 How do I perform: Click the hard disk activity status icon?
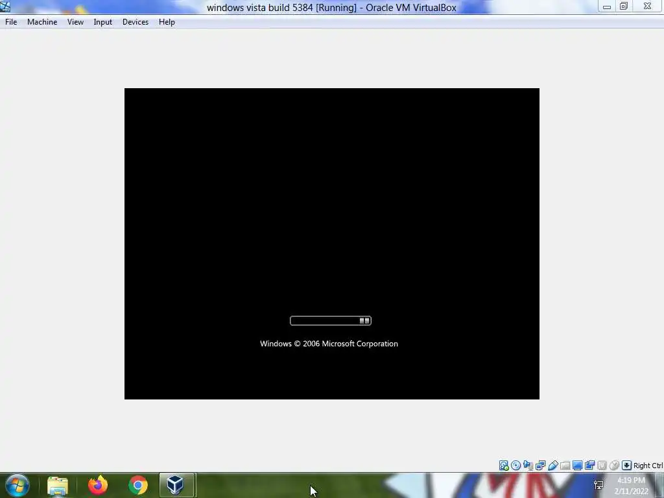(503, 466)
